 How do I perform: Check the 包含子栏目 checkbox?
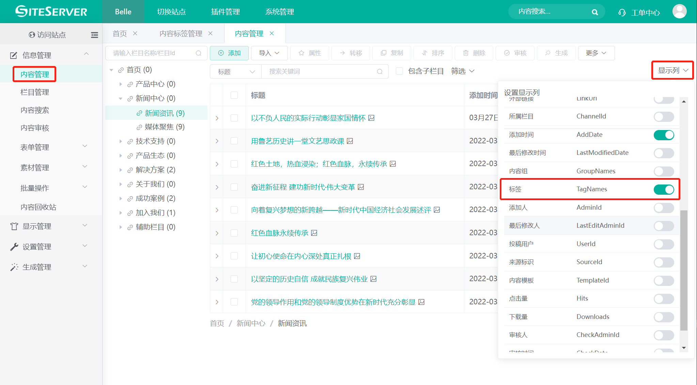[x=400, y=71]
